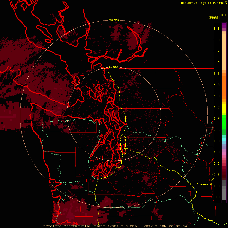Click the 9.8 value on the color scale
This screenshot has width=228, height=228.
point(217,28)
